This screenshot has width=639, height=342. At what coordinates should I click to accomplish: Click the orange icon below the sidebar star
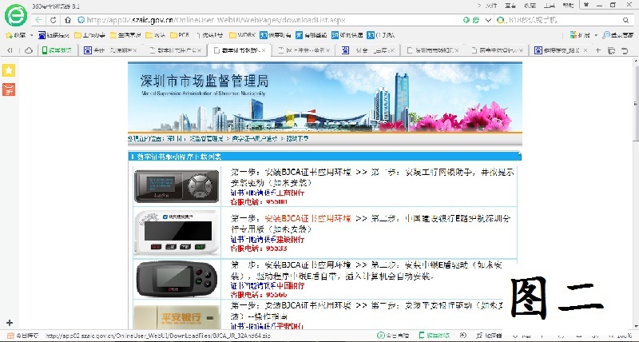point(9,88)
